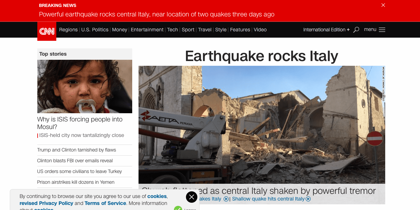Click the green Agree checkmark
Viewport: 420px width, 210px height.
[178, 208]
